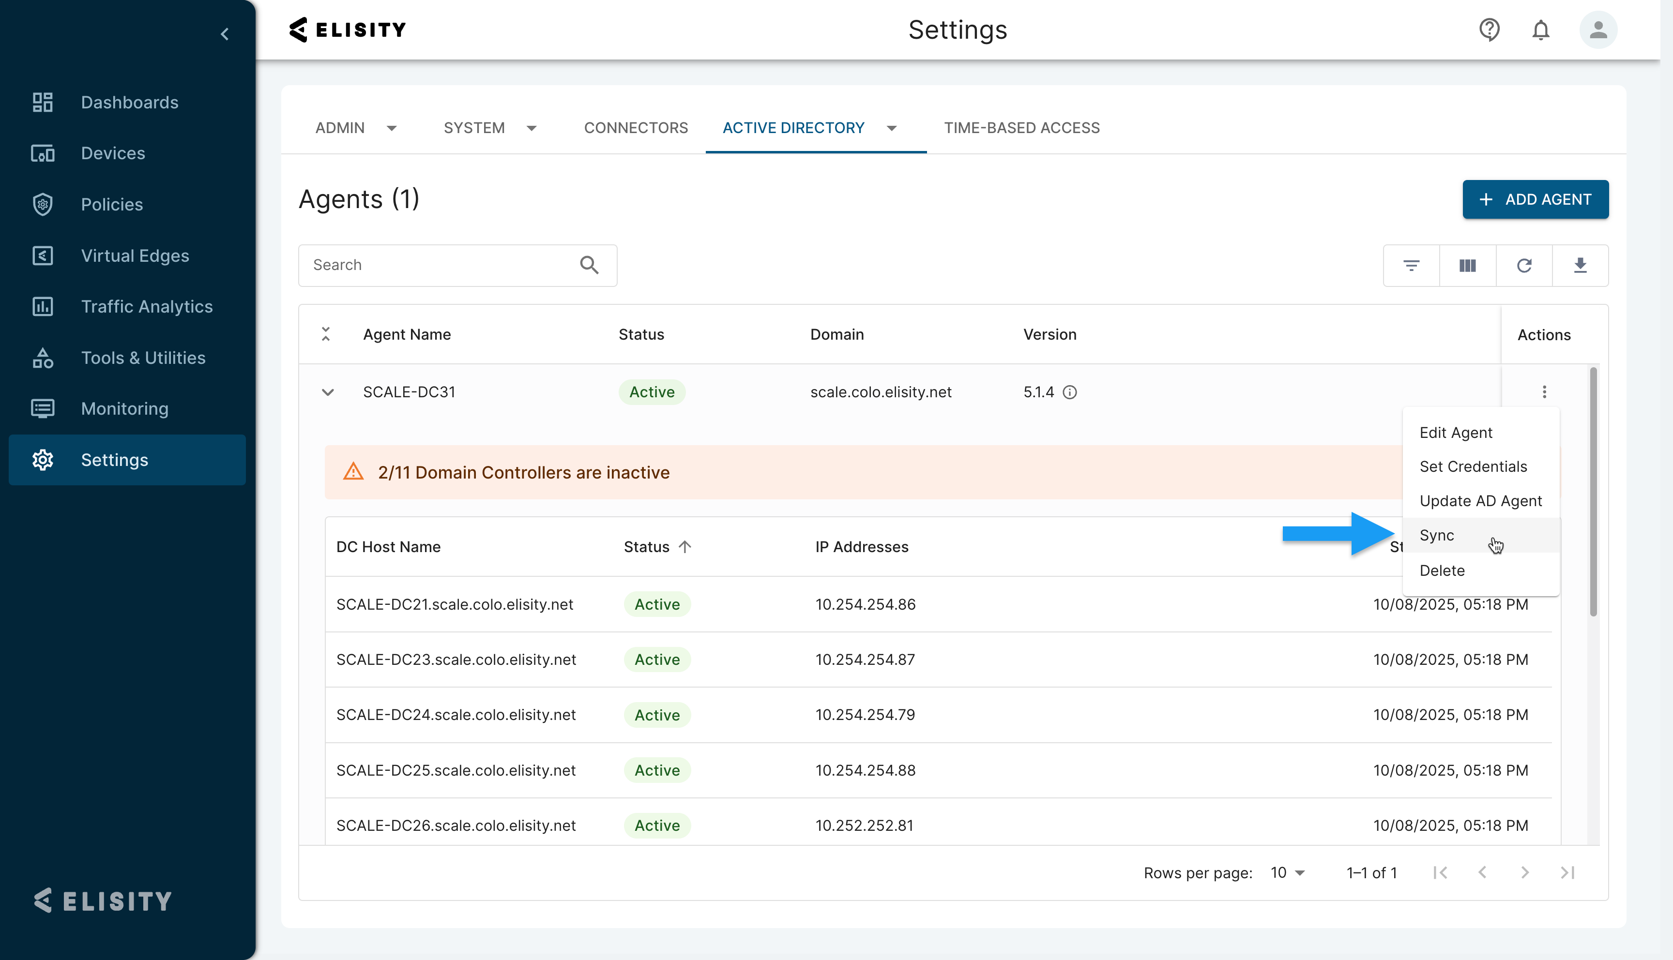Click the Devices sidebar icon
The width and height of the screenshot is (1673, 960).
point(43,153)
